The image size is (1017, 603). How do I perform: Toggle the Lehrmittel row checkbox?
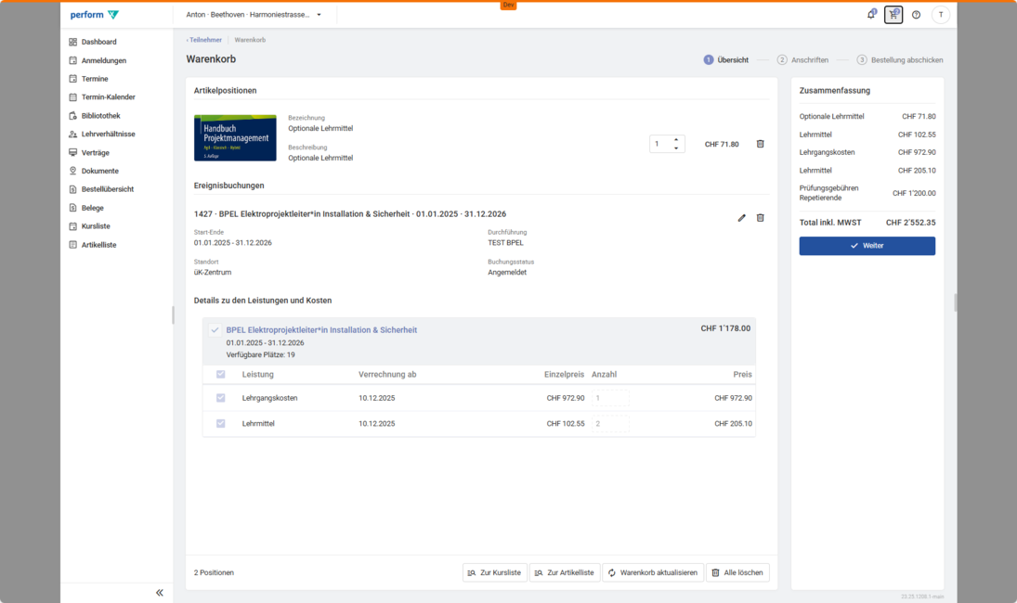coord(220,423)
